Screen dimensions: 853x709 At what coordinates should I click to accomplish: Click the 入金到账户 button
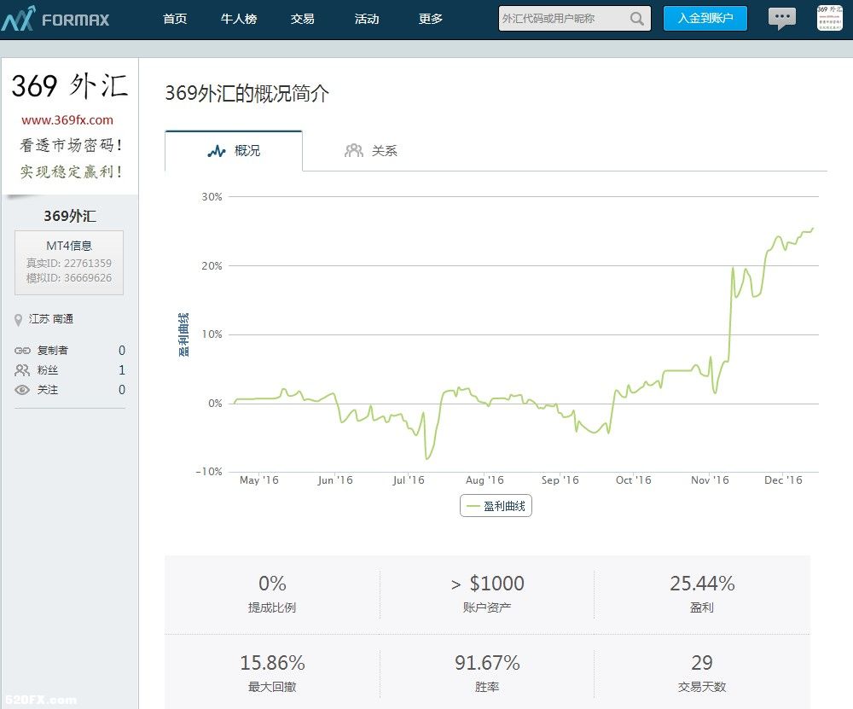click(x=705, y=19)
